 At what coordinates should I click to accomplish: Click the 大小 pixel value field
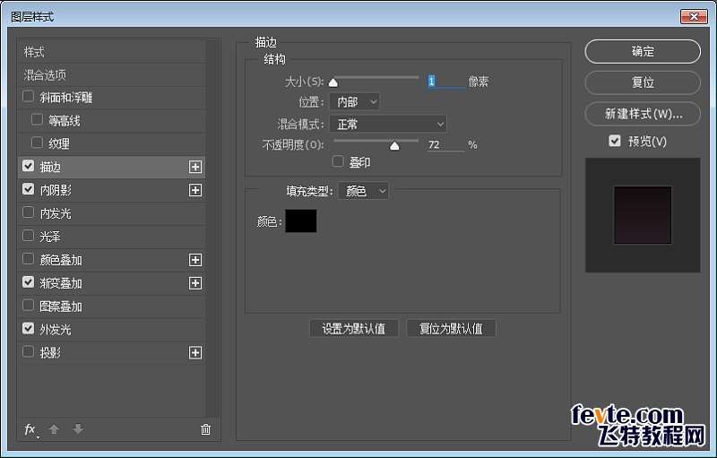445,82
